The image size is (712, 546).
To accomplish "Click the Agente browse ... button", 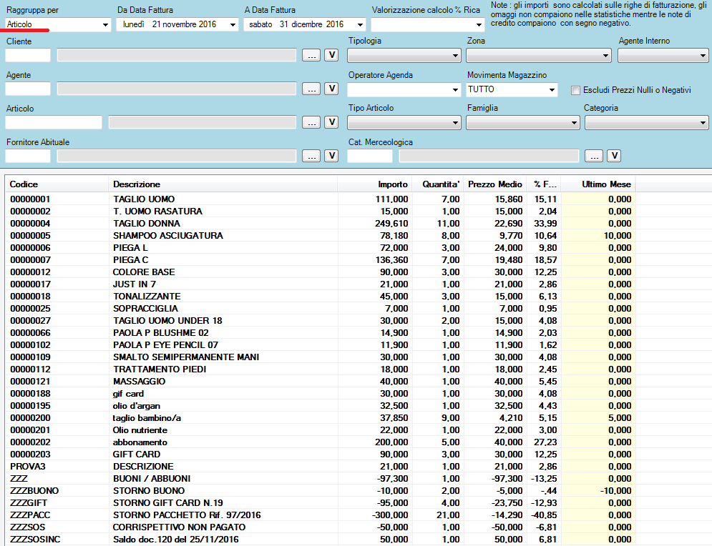I will coord(311,89).
